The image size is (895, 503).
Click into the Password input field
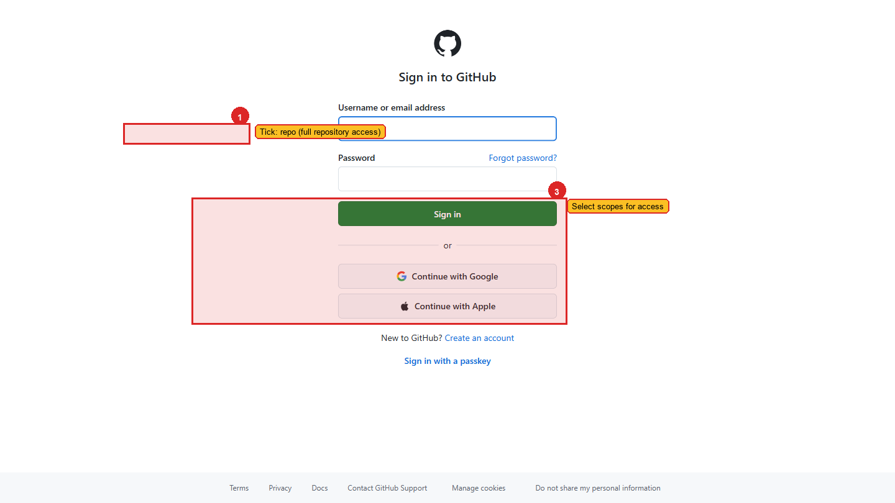click(x=447, y=179)
